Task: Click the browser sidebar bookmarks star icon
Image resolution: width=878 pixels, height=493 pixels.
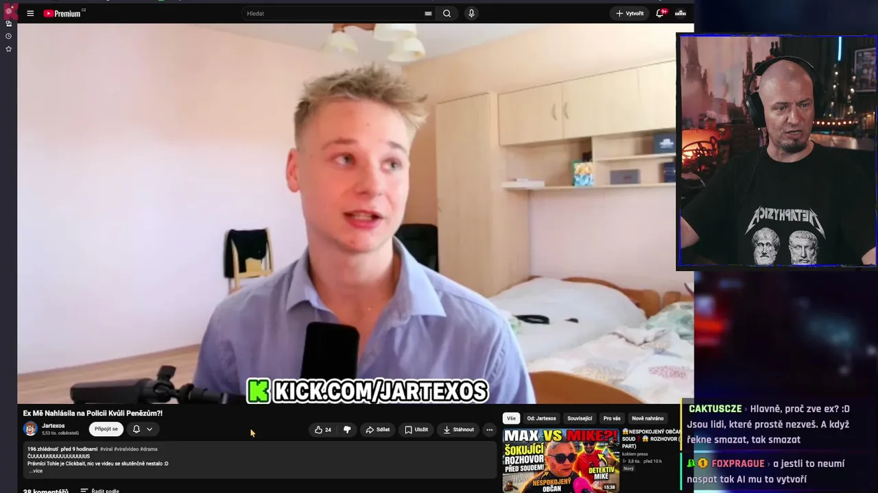Action: pyautogui.click(x=8, y=49)
